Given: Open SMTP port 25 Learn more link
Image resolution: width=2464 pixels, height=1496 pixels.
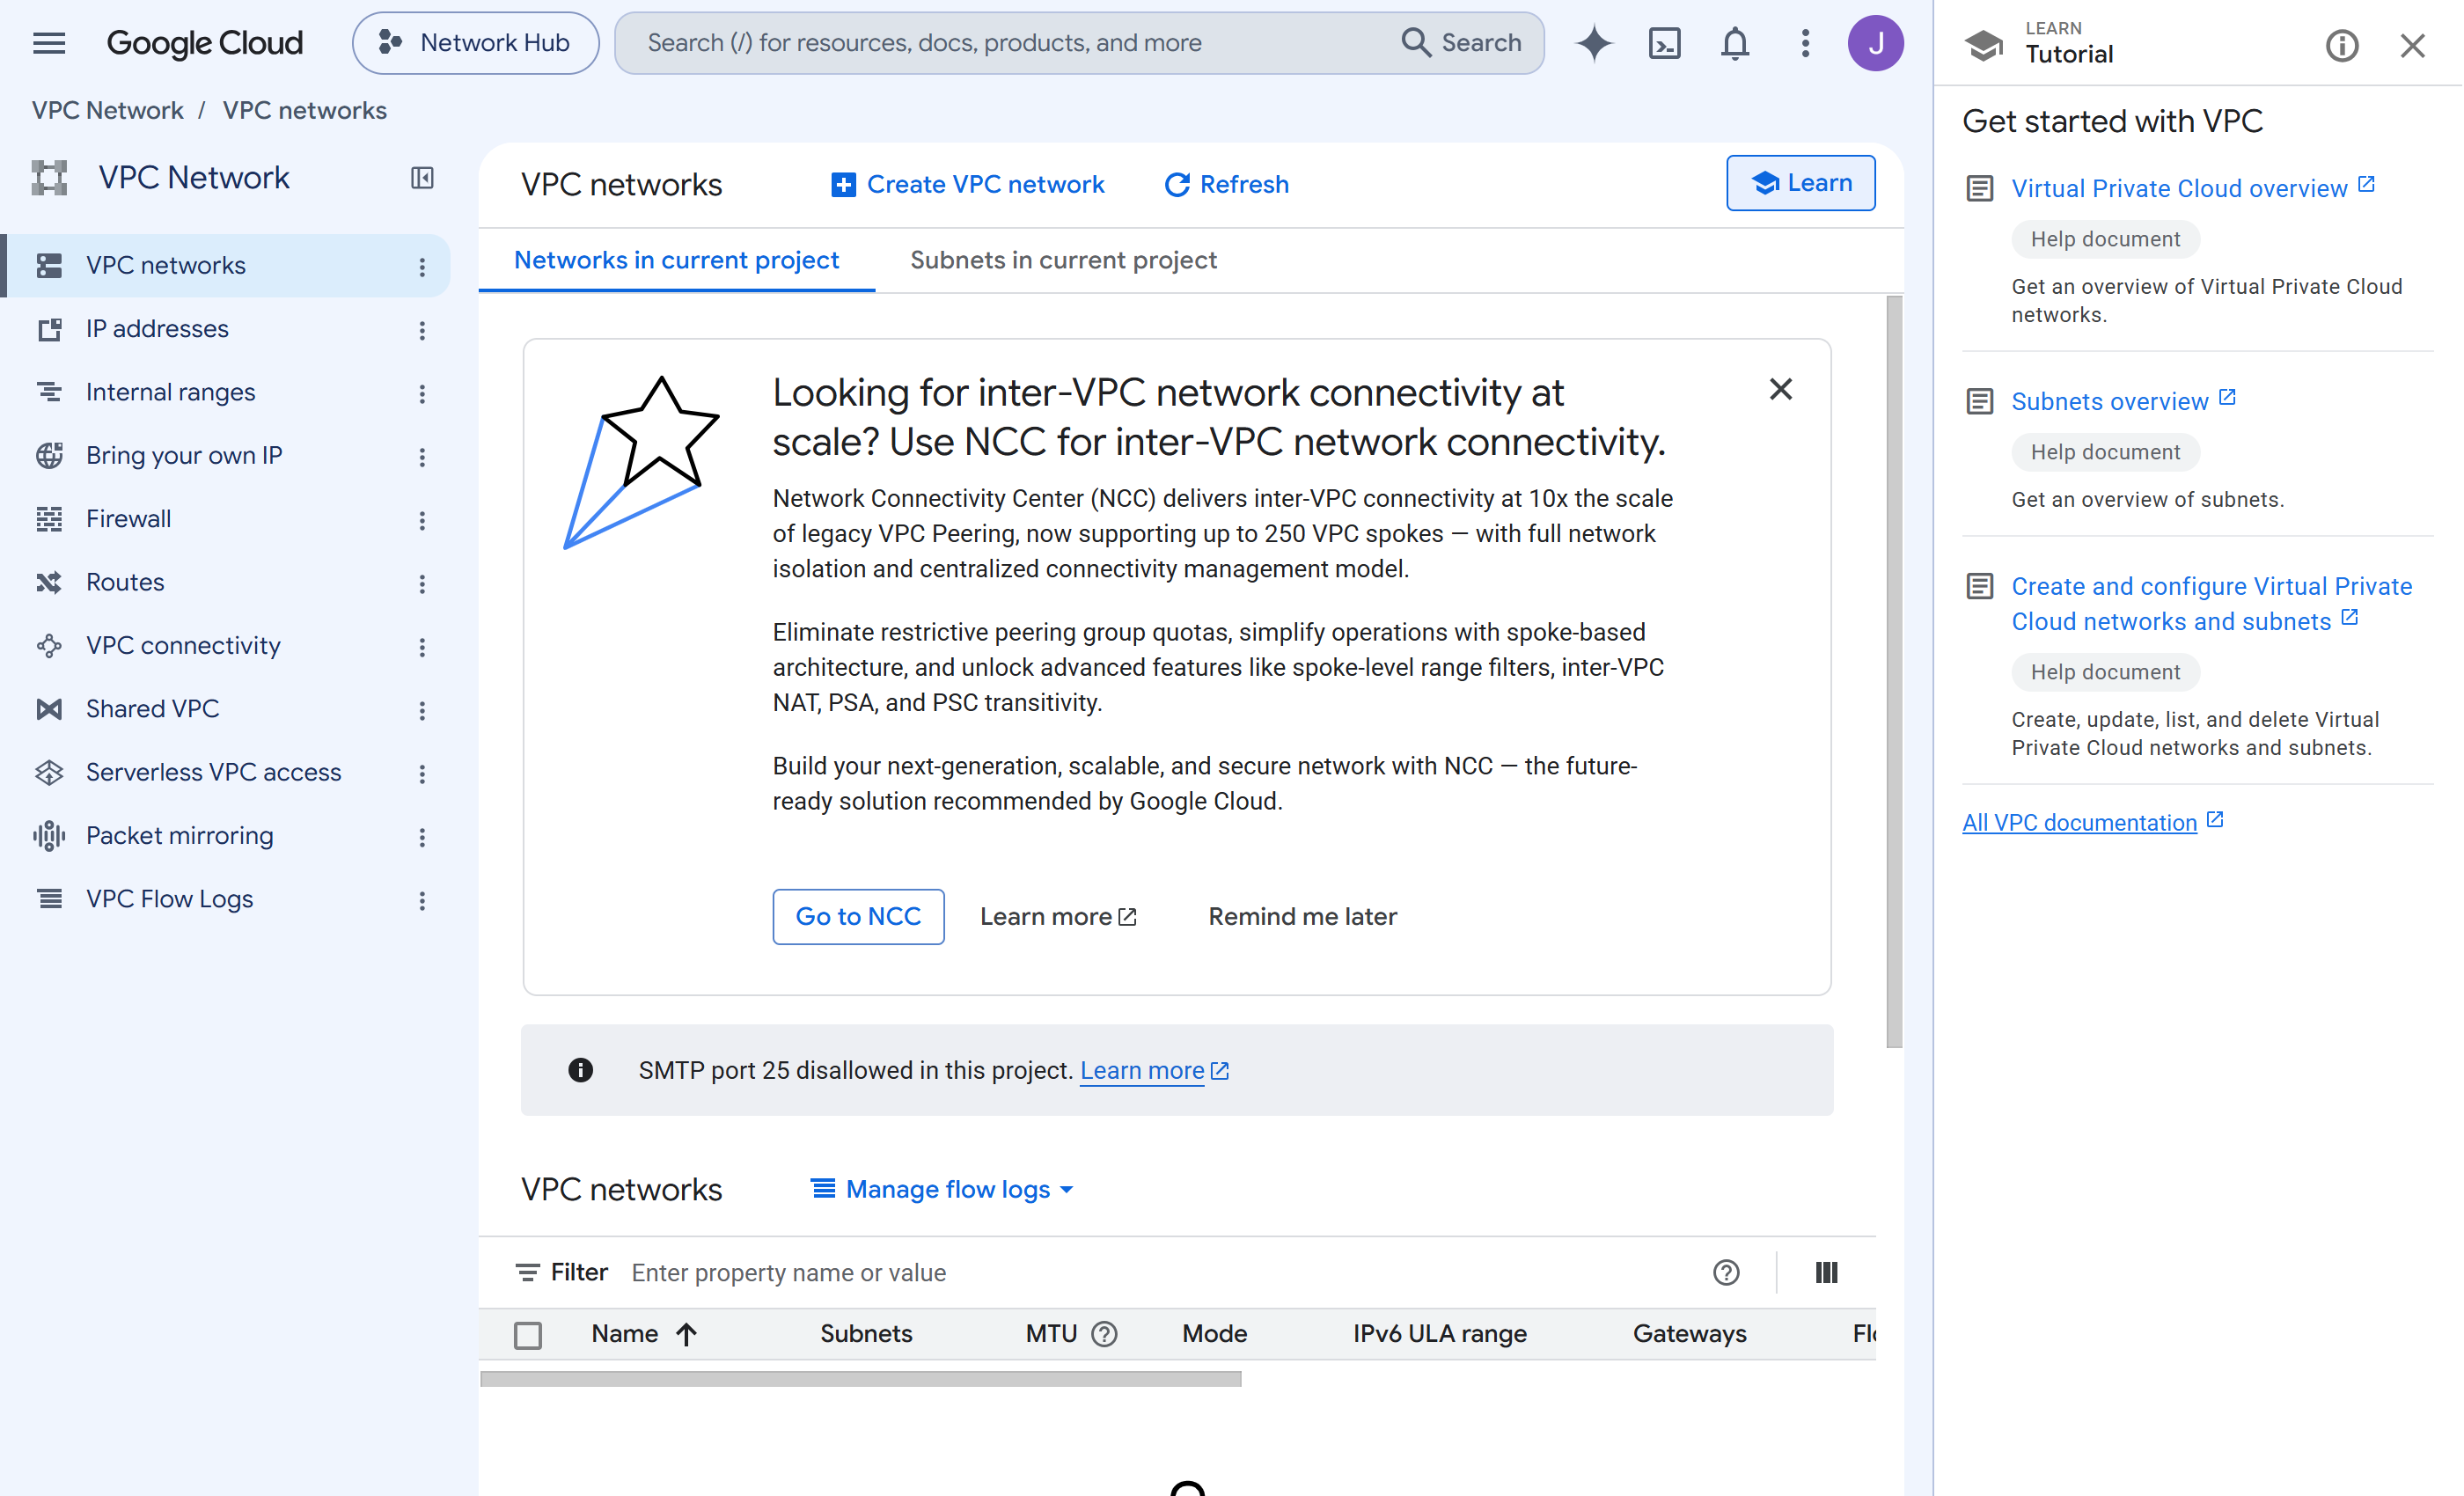Looking at the screenshot, I should (x=1154, y=1070).
